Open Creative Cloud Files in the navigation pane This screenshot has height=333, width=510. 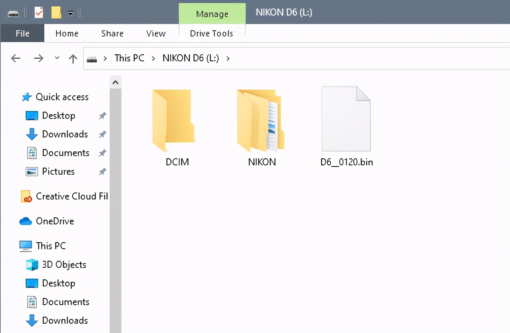(64, 196)
